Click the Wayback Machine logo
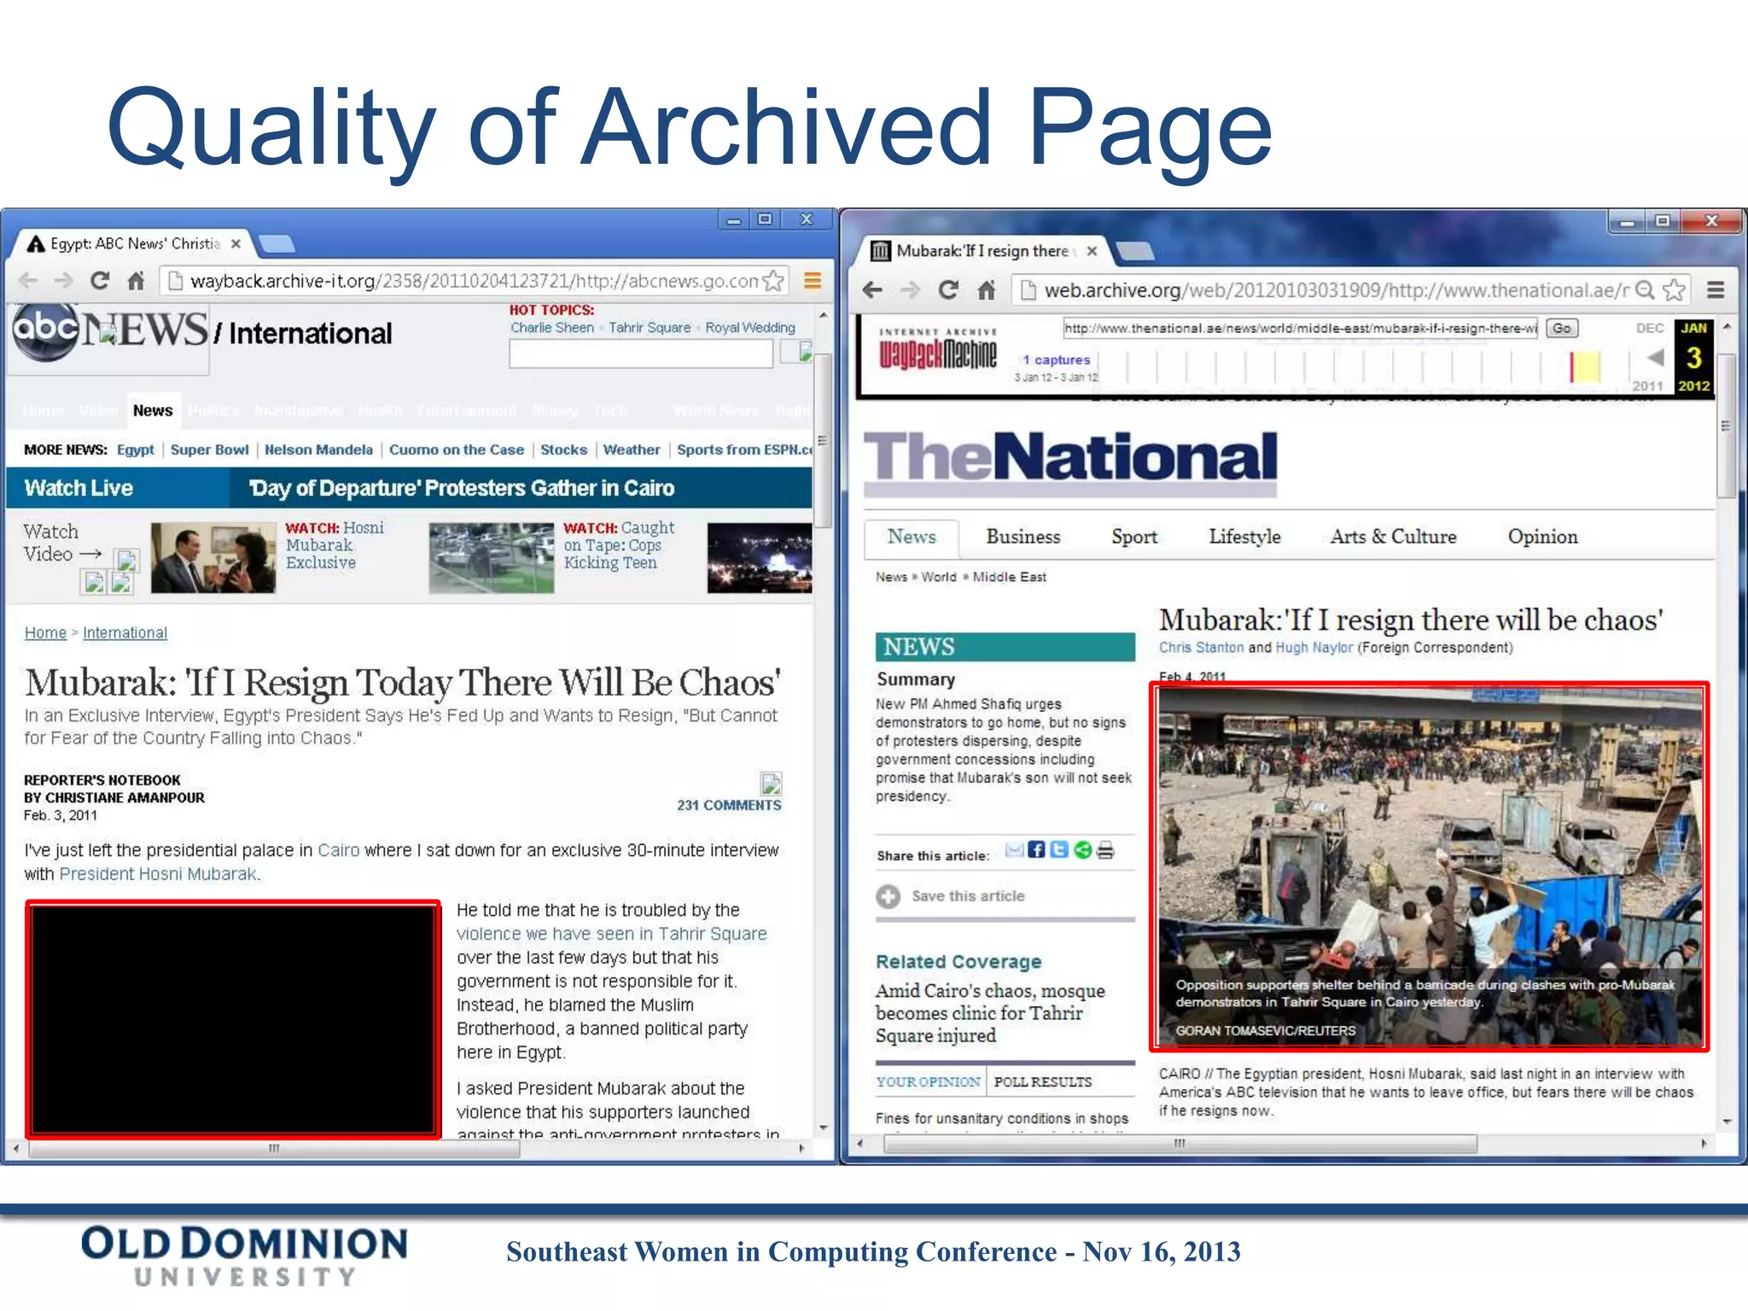This screenshot has height=1311, width=1748. pyautogui.click(x=938, y=350)
